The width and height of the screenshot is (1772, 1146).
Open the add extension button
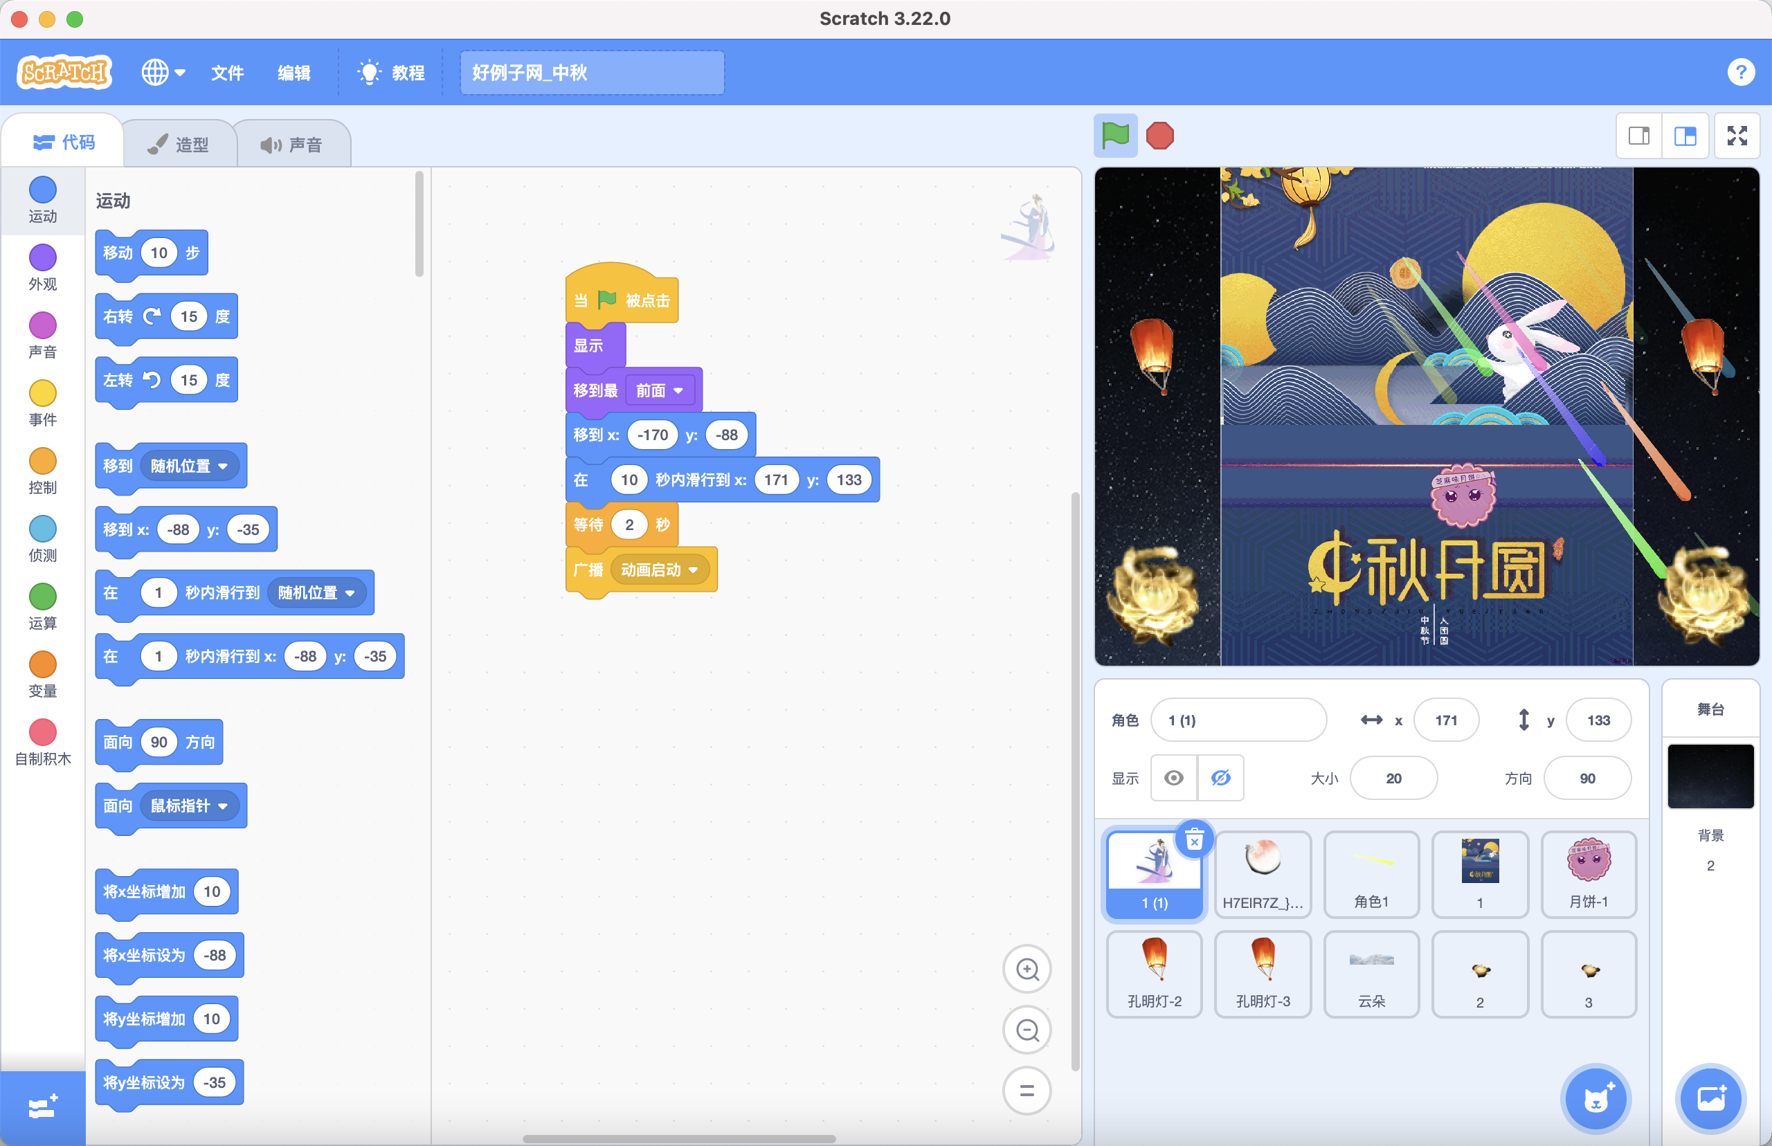(42, 1107)
